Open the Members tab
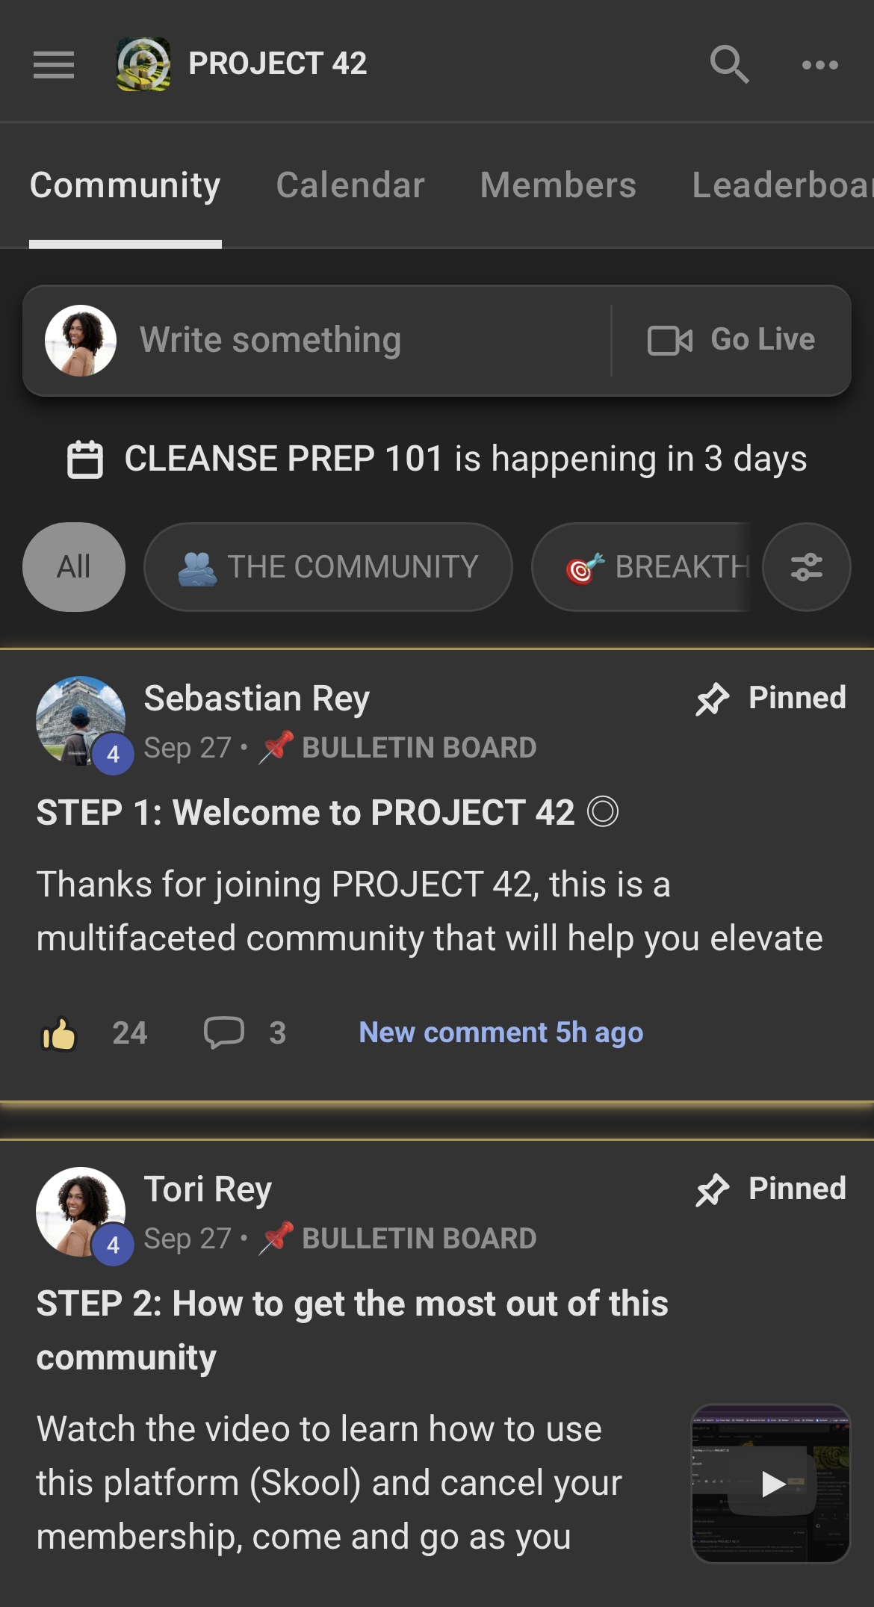 click(558, 185)
